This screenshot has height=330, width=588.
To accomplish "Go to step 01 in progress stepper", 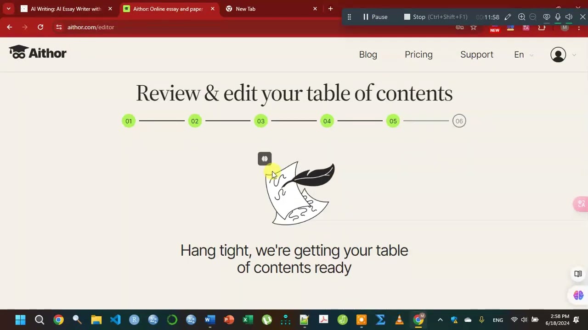I will coord(129,121).
